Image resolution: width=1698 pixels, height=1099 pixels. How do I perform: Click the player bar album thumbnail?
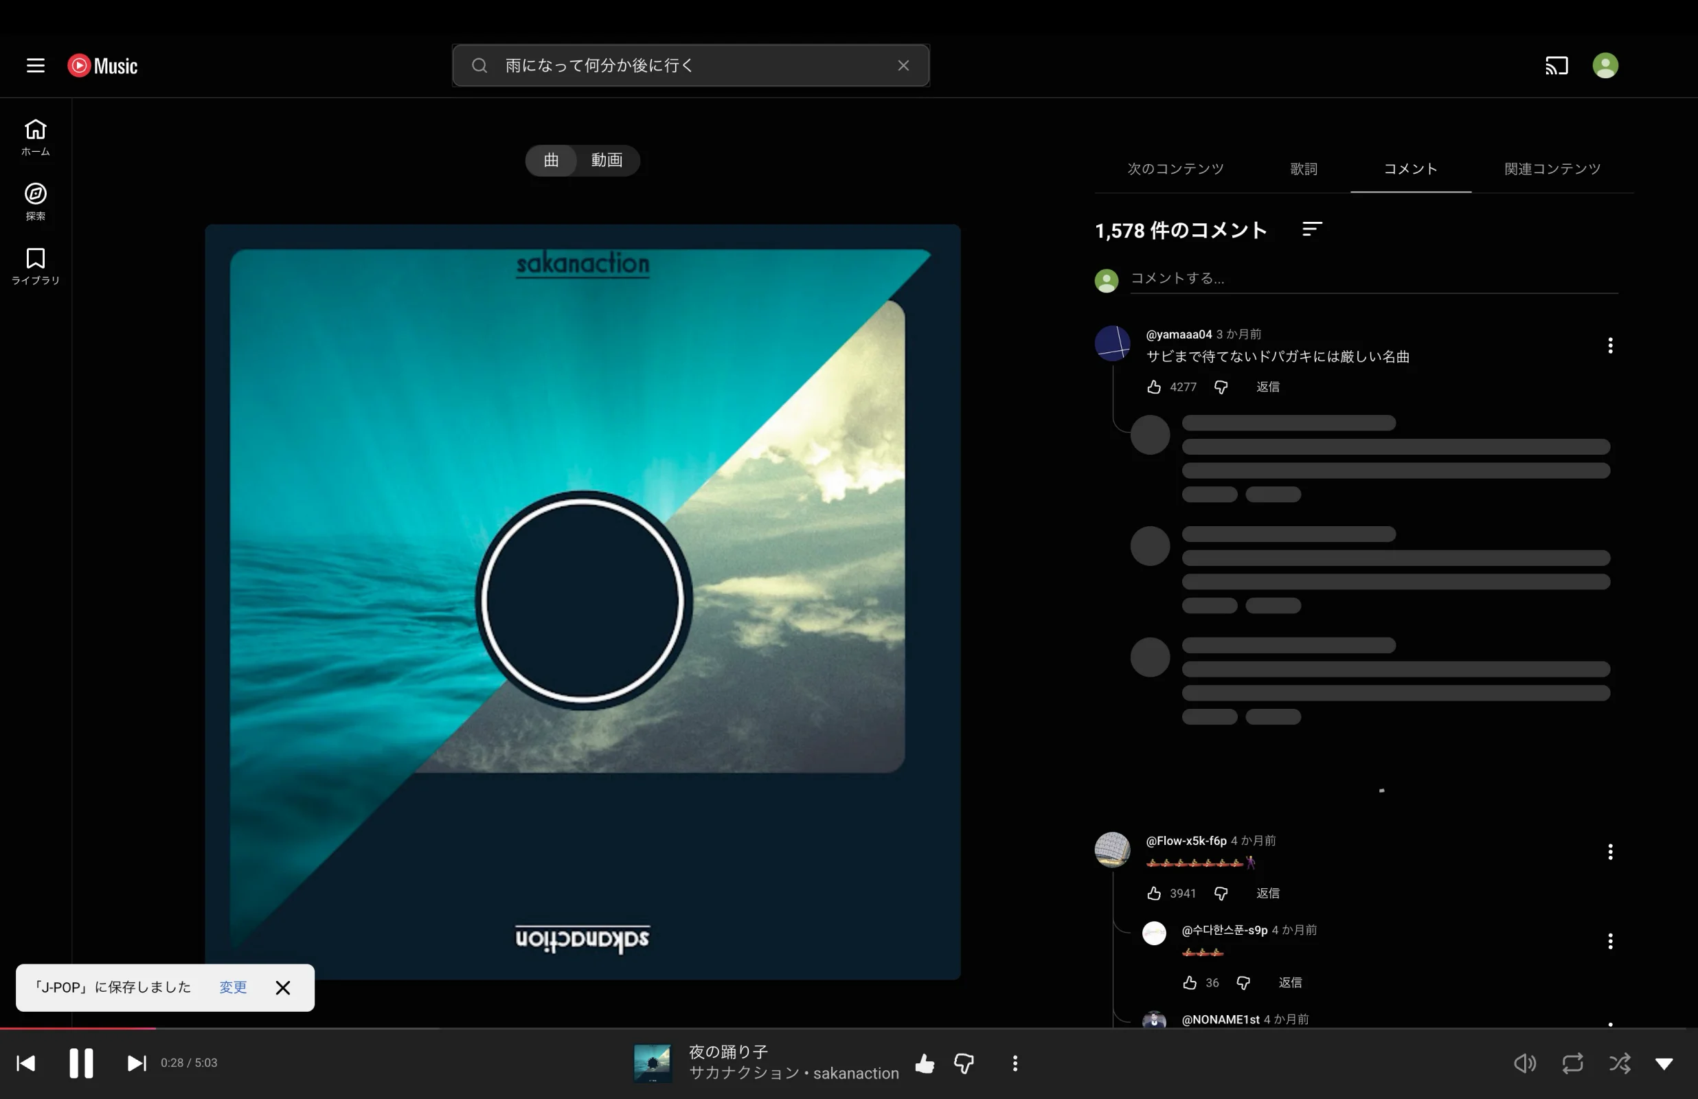[x=652, y=1064]
